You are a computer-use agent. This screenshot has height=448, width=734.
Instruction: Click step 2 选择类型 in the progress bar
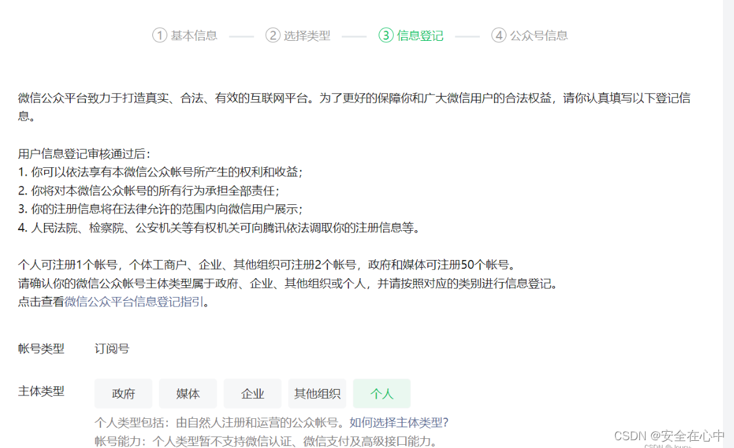point(298,36)
